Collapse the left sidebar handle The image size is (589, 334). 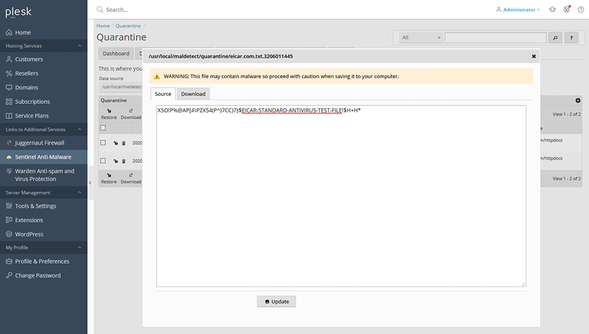90,183
